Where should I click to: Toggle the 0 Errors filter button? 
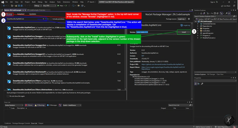point(29,105)
